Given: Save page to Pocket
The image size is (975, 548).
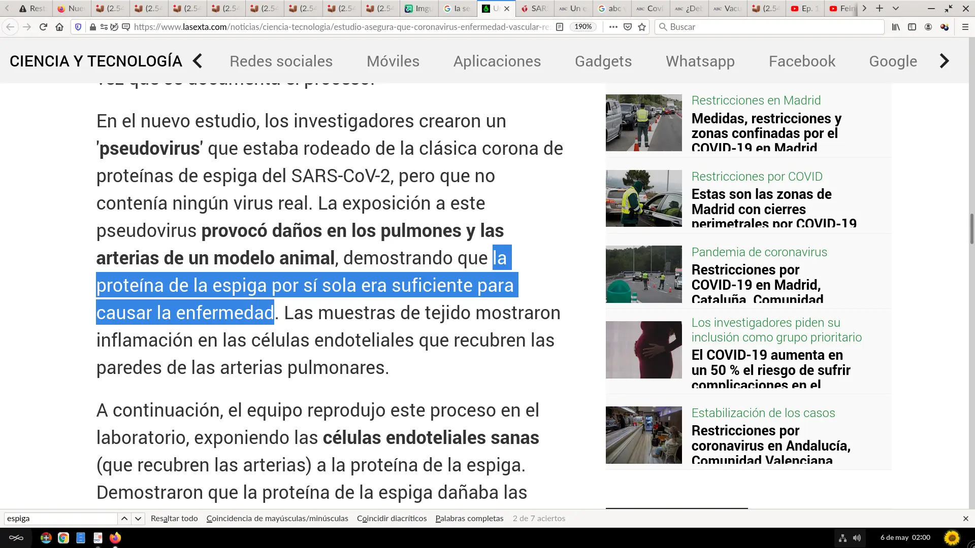Looking at the screenshot, I should tap(628, 27).
